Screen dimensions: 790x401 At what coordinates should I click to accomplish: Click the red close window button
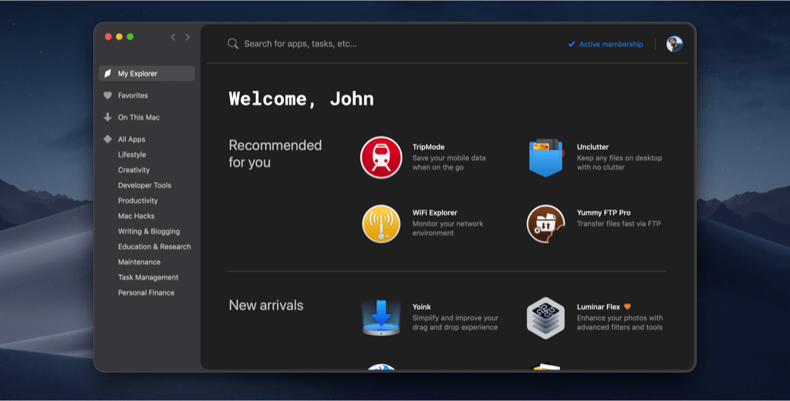108,37
